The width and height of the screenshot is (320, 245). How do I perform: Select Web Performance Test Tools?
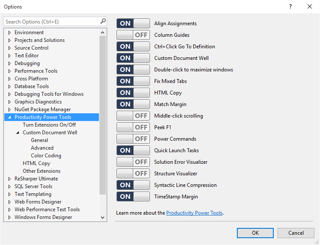coord(47,210)
